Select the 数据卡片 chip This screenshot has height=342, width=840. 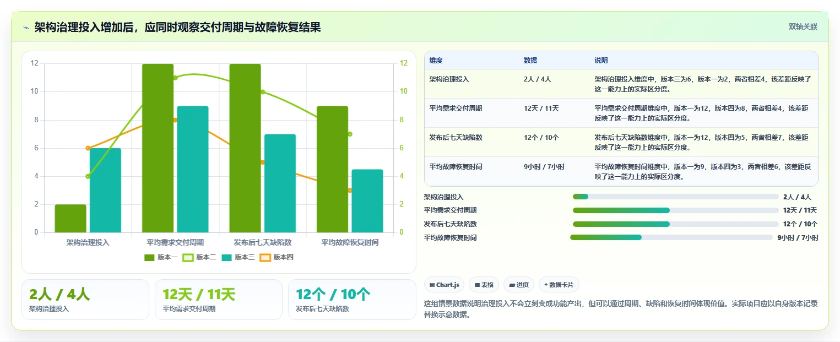[x=559, y=285]
